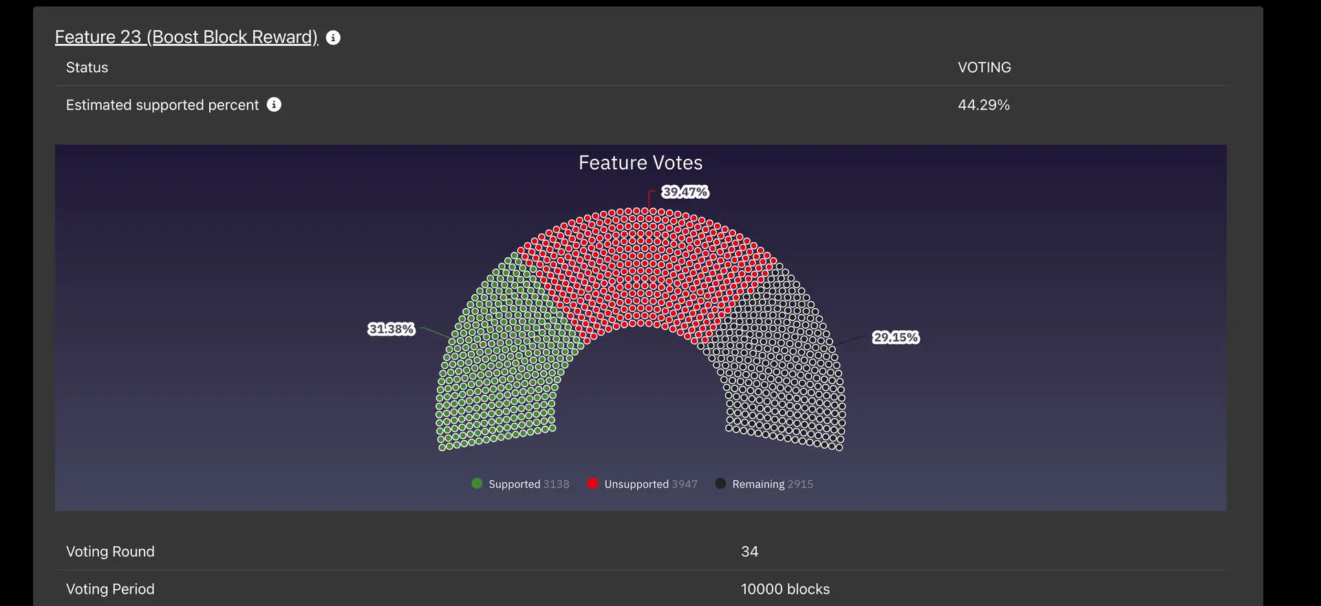Viewport: 1321px width, 606px height.
Task: Toggle the Unsupported 3947 legend label
Action: tap(650, 484)
